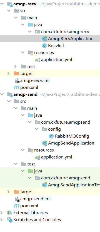Viewport: 100px width, 232px height.
Task: Select the AmqpSendApplication class
Action: point(71,143)
